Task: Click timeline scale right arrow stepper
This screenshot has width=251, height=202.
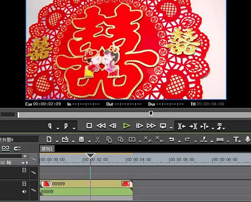Action: coord(27,163)
